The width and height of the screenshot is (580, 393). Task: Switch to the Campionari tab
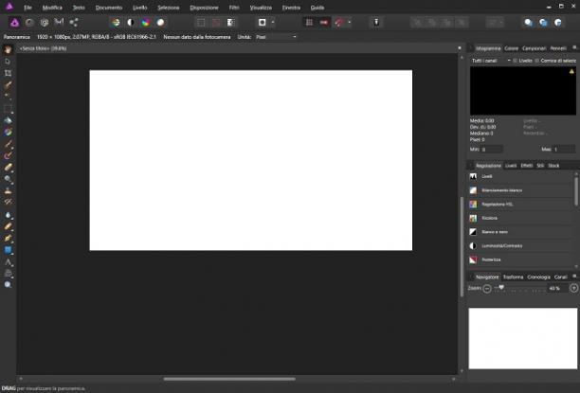pos(534,48)
